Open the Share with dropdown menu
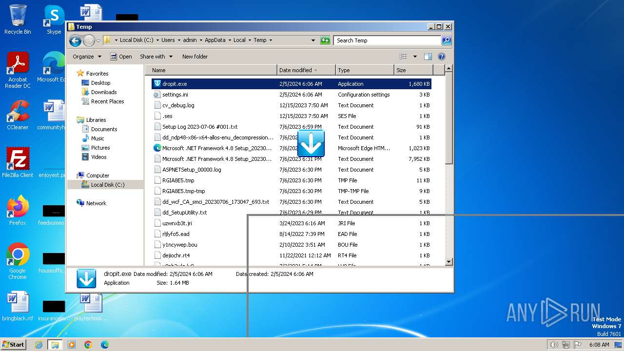624x351 pixels. pyautogui.click(x=156, y=57)
